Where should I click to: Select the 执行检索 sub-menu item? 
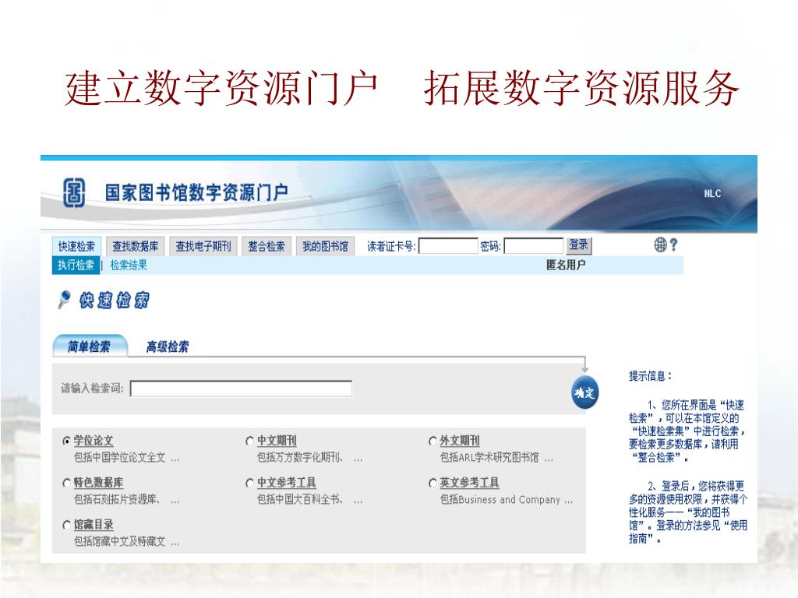coord(76,265)
